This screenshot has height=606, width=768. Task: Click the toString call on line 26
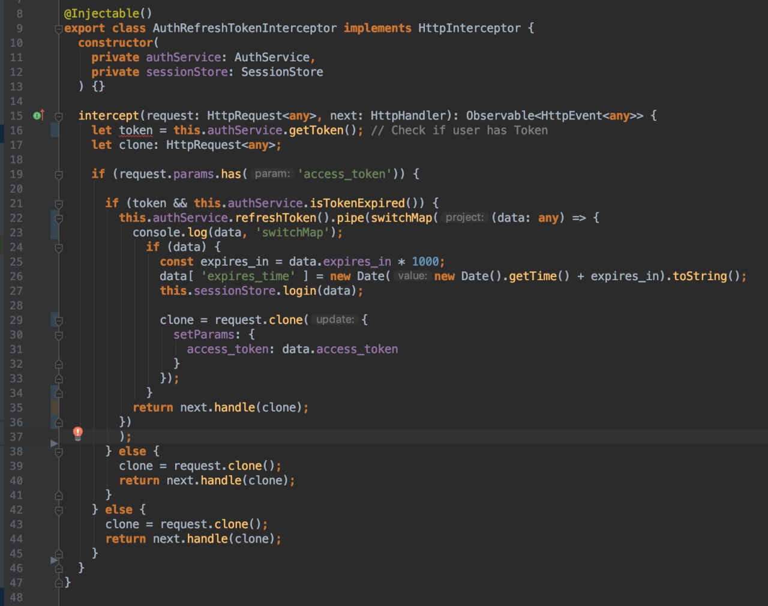[x=700, y=276]
